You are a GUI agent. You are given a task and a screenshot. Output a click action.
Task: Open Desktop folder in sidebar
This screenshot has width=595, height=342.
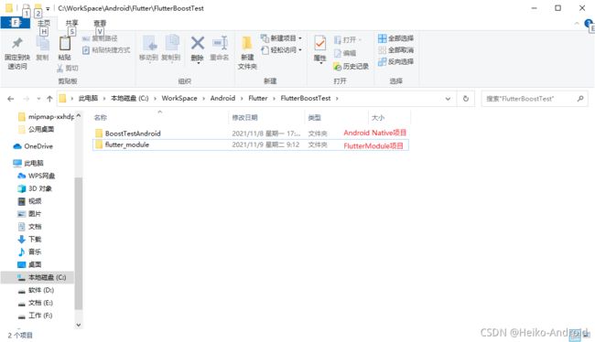29,264
